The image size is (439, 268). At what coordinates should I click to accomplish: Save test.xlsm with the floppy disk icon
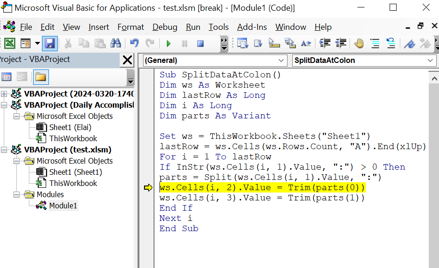pos(50,43)
